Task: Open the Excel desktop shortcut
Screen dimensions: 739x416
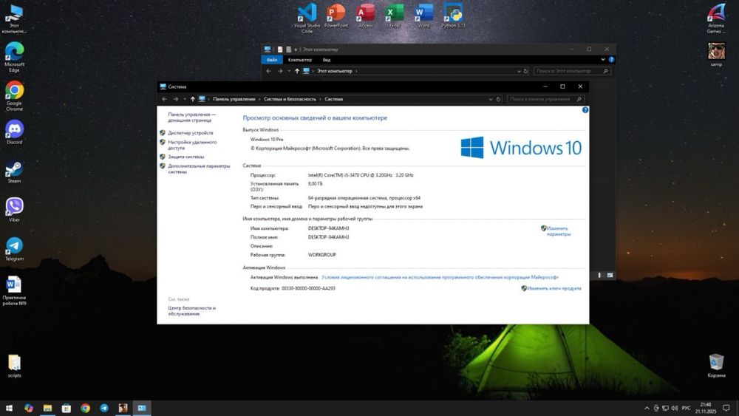Action: coord(395,16)
